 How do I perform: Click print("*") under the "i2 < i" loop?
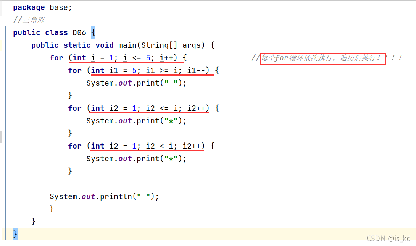click(136, 159)
